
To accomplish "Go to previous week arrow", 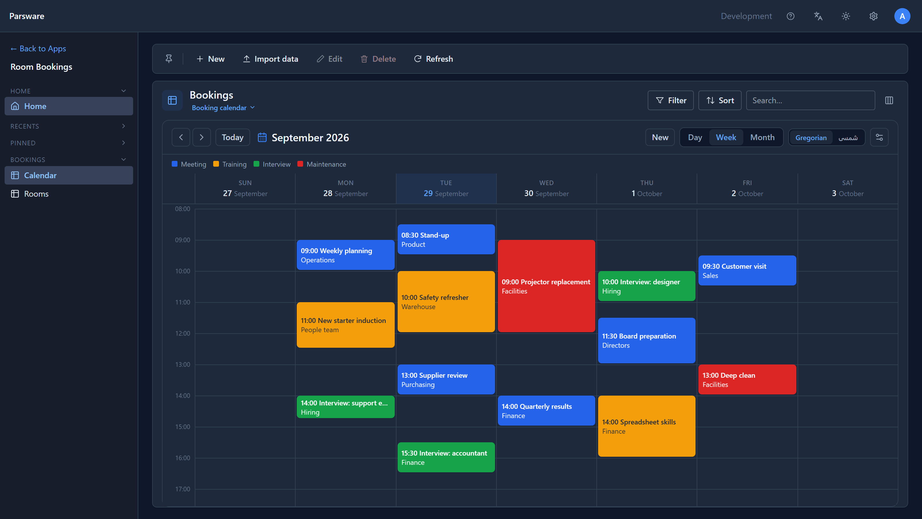I will [181, 137].
